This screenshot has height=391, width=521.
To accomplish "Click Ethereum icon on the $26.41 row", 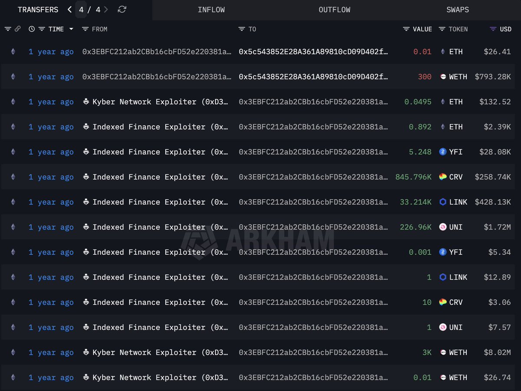I will 13,52.
